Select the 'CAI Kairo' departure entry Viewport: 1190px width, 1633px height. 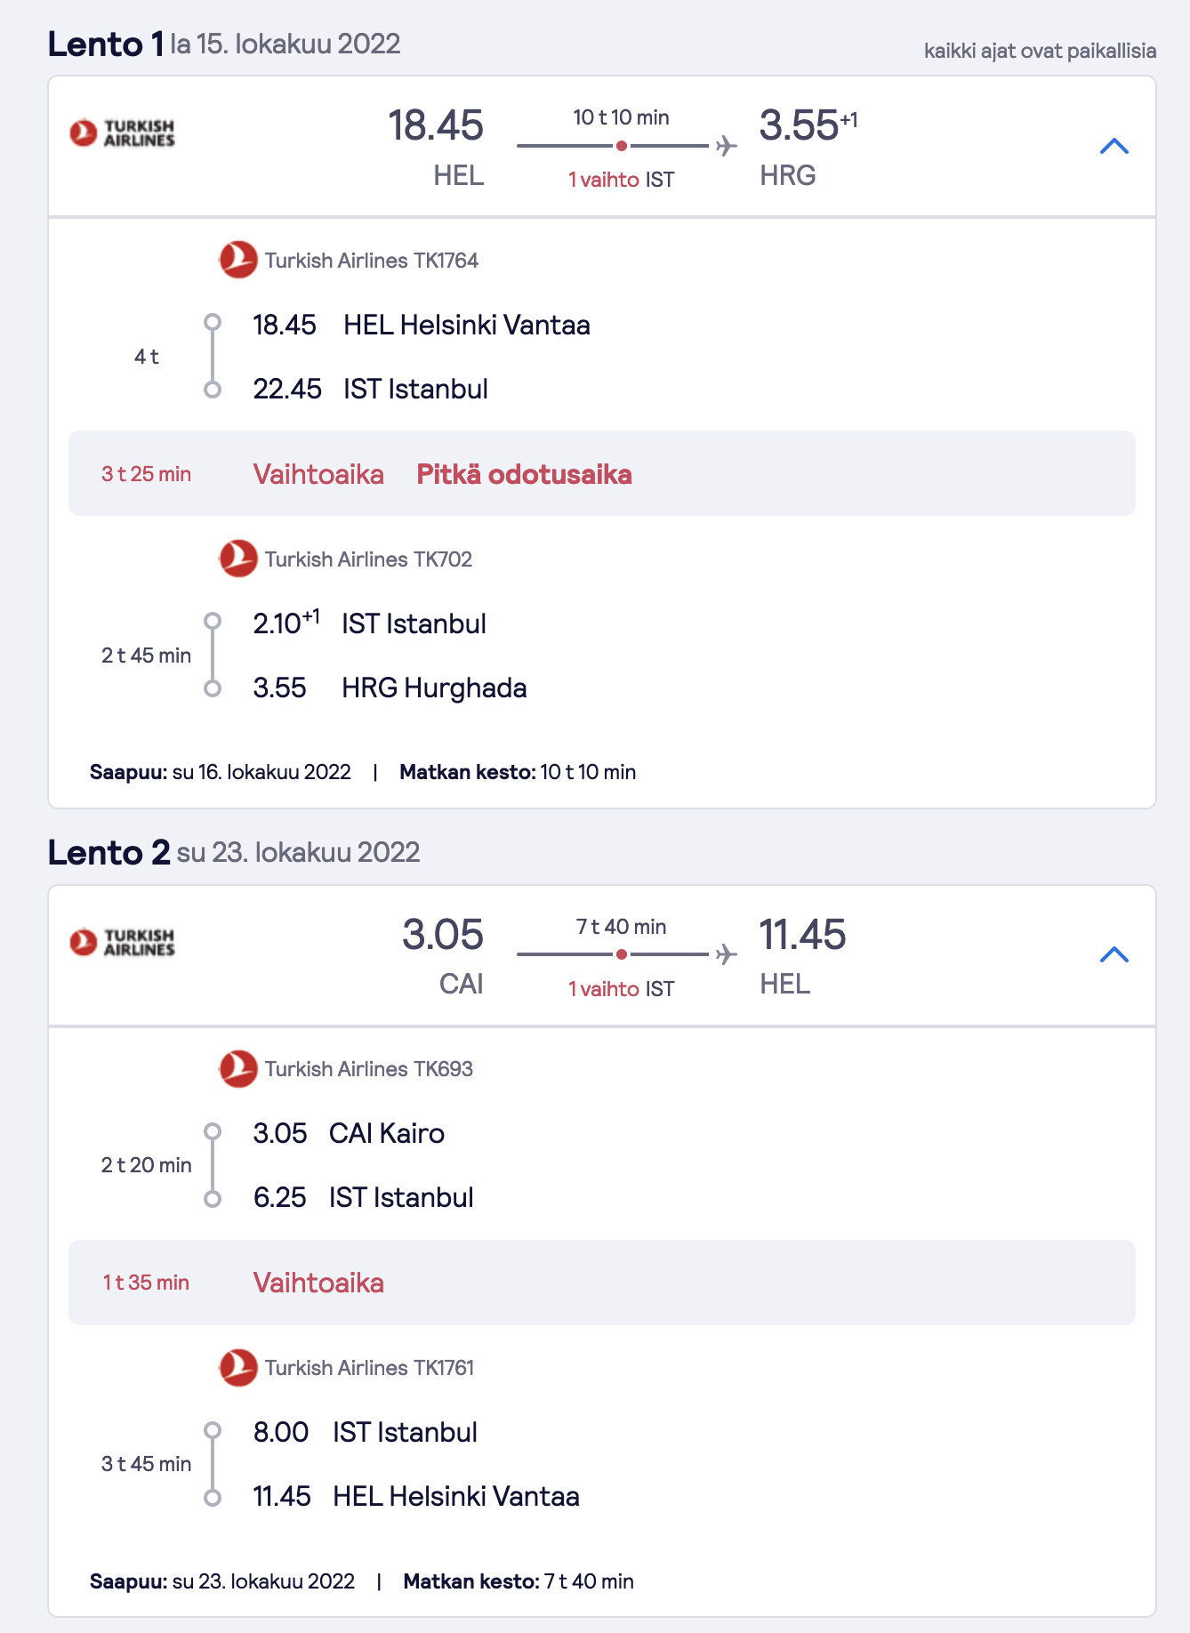click(x=349, y=1133)
